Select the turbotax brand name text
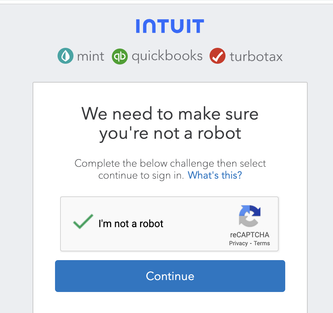 tap(256, 57)
